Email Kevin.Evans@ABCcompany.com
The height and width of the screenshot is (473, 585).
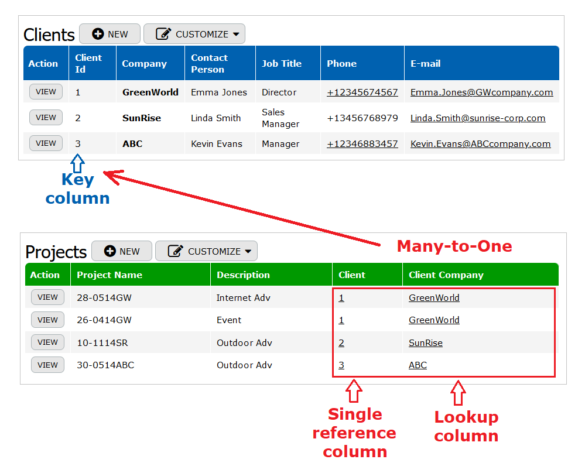[x=481, y=143]
